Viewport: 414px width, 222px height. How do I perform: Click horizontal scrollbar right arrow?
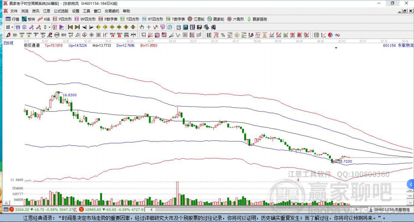pos(356,209)
